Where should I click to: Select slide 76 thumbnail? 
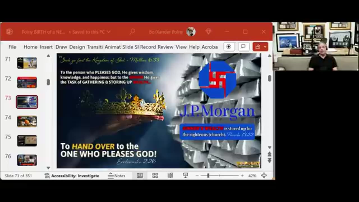[x=27, y=160]
